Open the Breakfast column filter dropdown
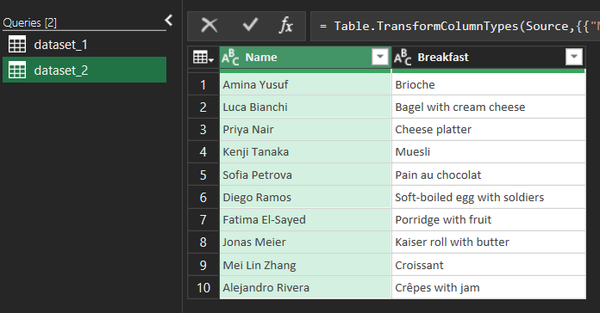Screen dimensions: 600x313 574,58
